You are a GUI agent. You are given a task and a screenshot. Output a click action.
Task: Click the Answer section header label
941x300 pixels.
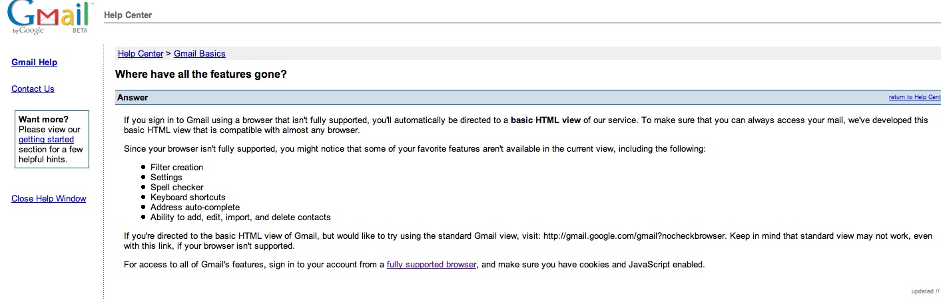(x=133, y=98)
